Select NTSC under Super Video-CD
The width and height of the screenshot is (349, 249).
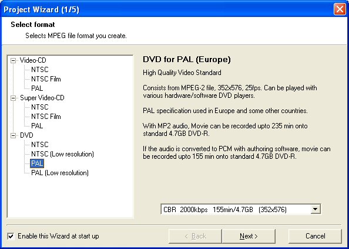[39, 107]
